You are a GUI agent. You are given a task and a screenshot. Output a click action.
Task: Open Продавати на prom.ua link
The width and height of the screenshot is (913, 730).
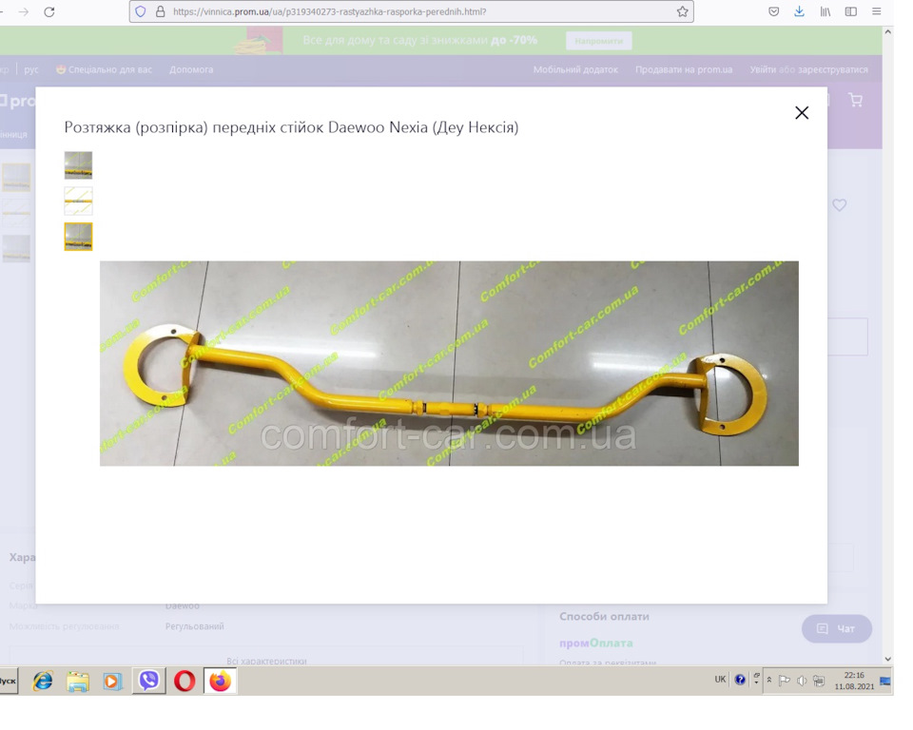(684, 69)
